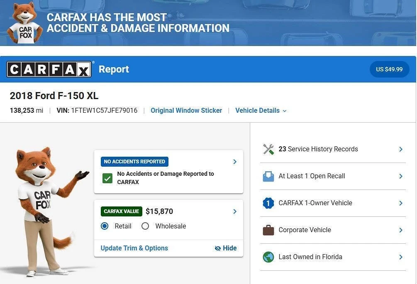
Task: Expand the Vehicle Details dropdown
Action: (x=261, y=111)
